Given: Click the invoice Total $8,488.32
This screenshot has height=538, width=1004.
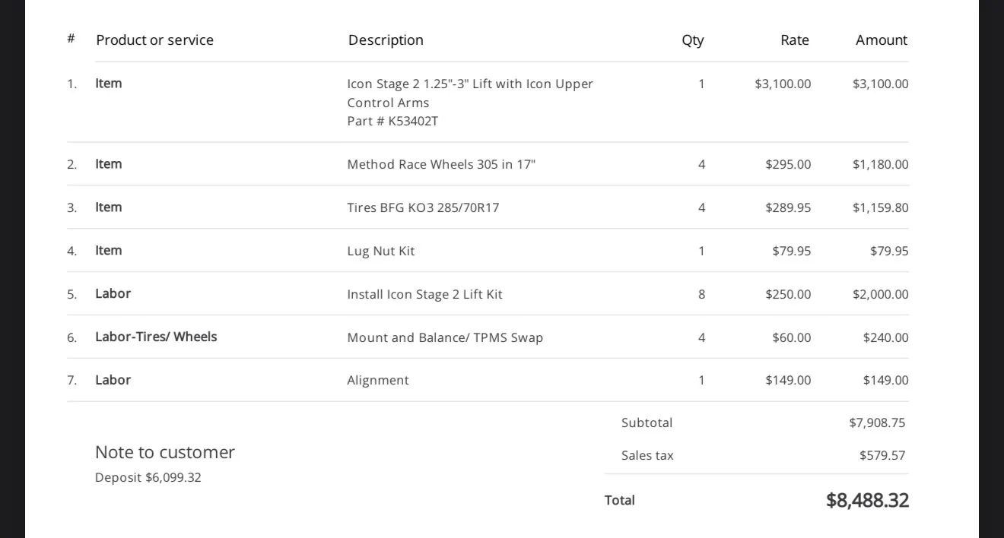Looking at the screenshot, I should (867, 500).
